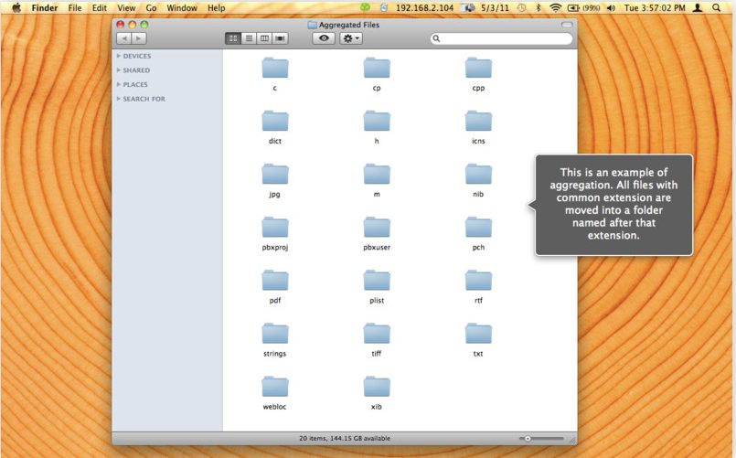
Task: Click the Forward navigation button
Action: (138, 38)
